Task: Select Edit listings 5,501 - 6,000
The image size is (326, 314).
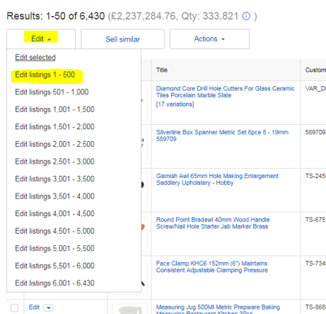Action: [55, 266]
